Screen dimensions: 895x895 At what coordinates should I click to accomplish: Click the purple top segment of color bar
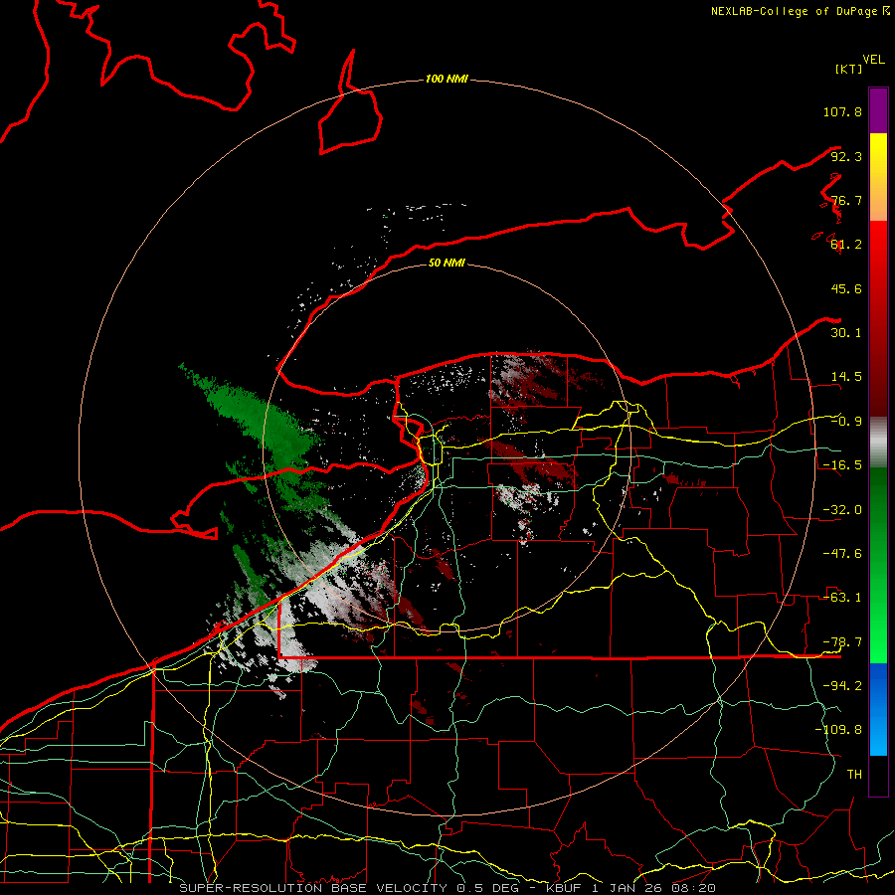tap(878, 110)
